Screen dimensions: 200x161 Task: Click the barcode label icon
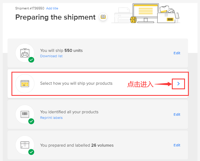25,114
